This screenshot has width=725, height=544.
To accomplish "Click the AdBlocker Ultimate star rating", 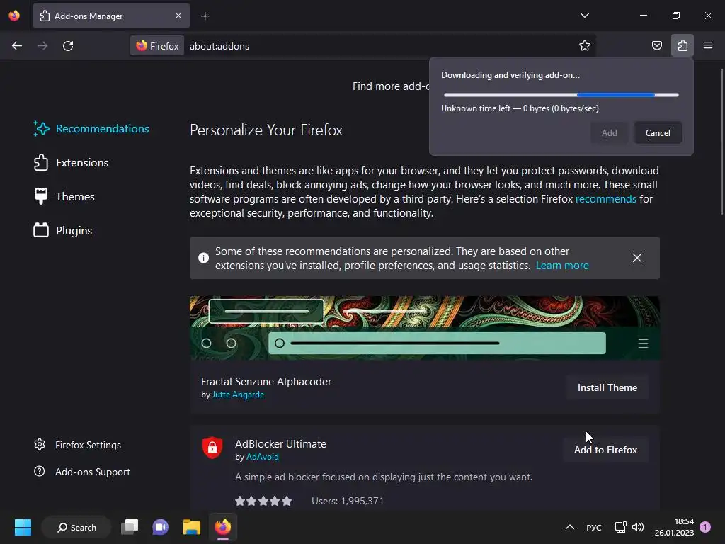I will pos(263,501).
